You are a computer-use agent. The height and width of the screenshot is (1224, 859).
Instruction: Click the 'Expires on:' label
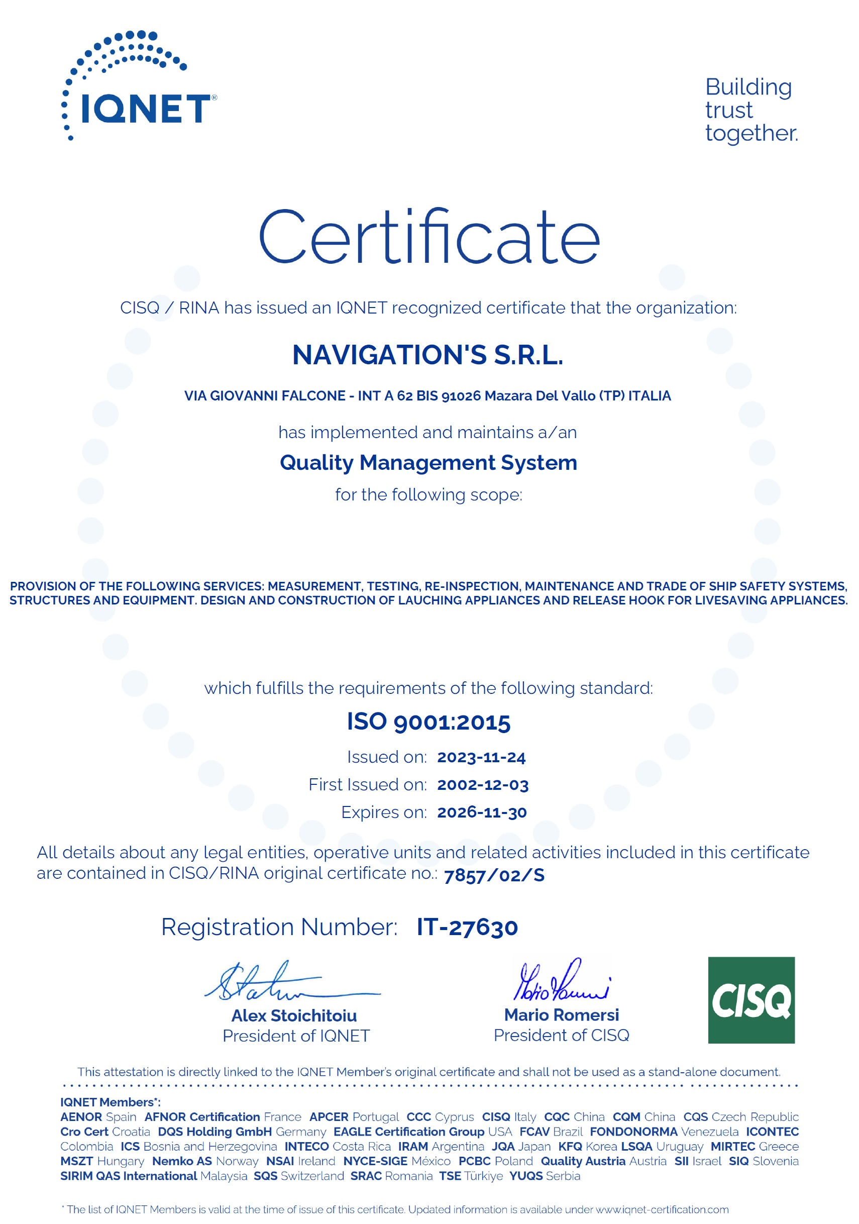[x=384, y=812]
